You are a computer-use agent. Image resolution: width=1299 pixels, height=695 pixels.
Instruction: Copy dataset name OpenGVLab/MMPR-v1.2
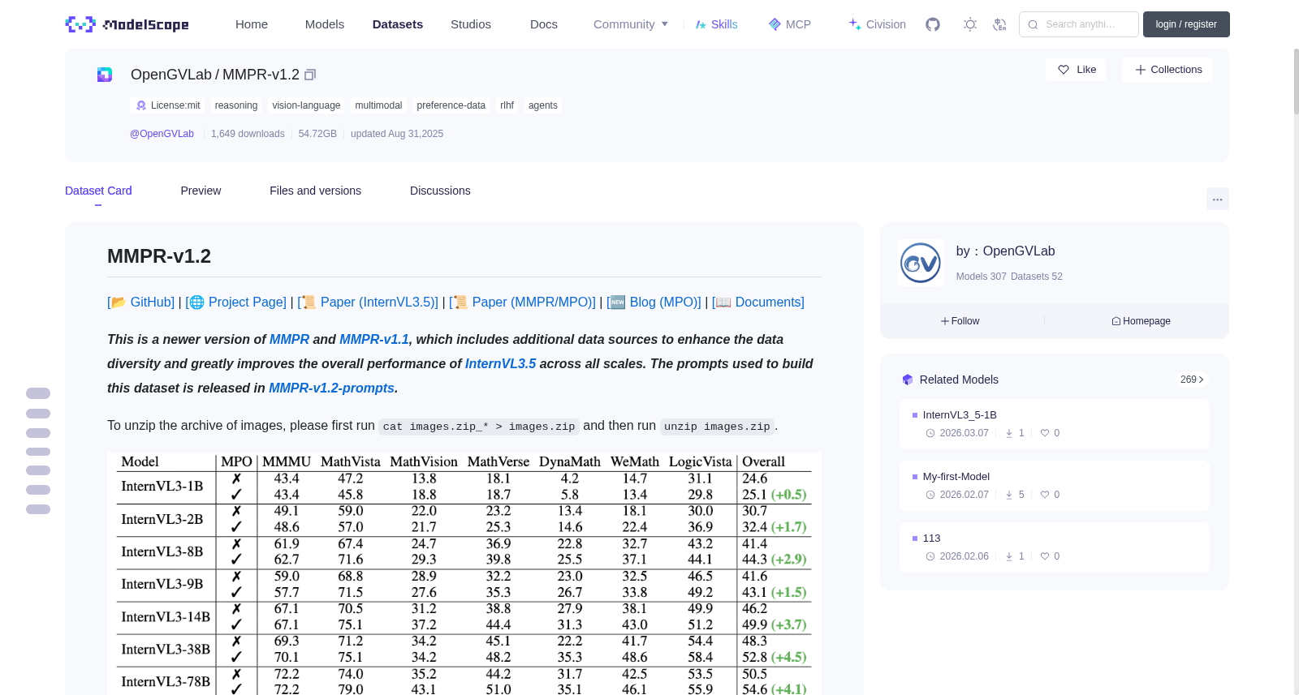(x=310, y=75)
